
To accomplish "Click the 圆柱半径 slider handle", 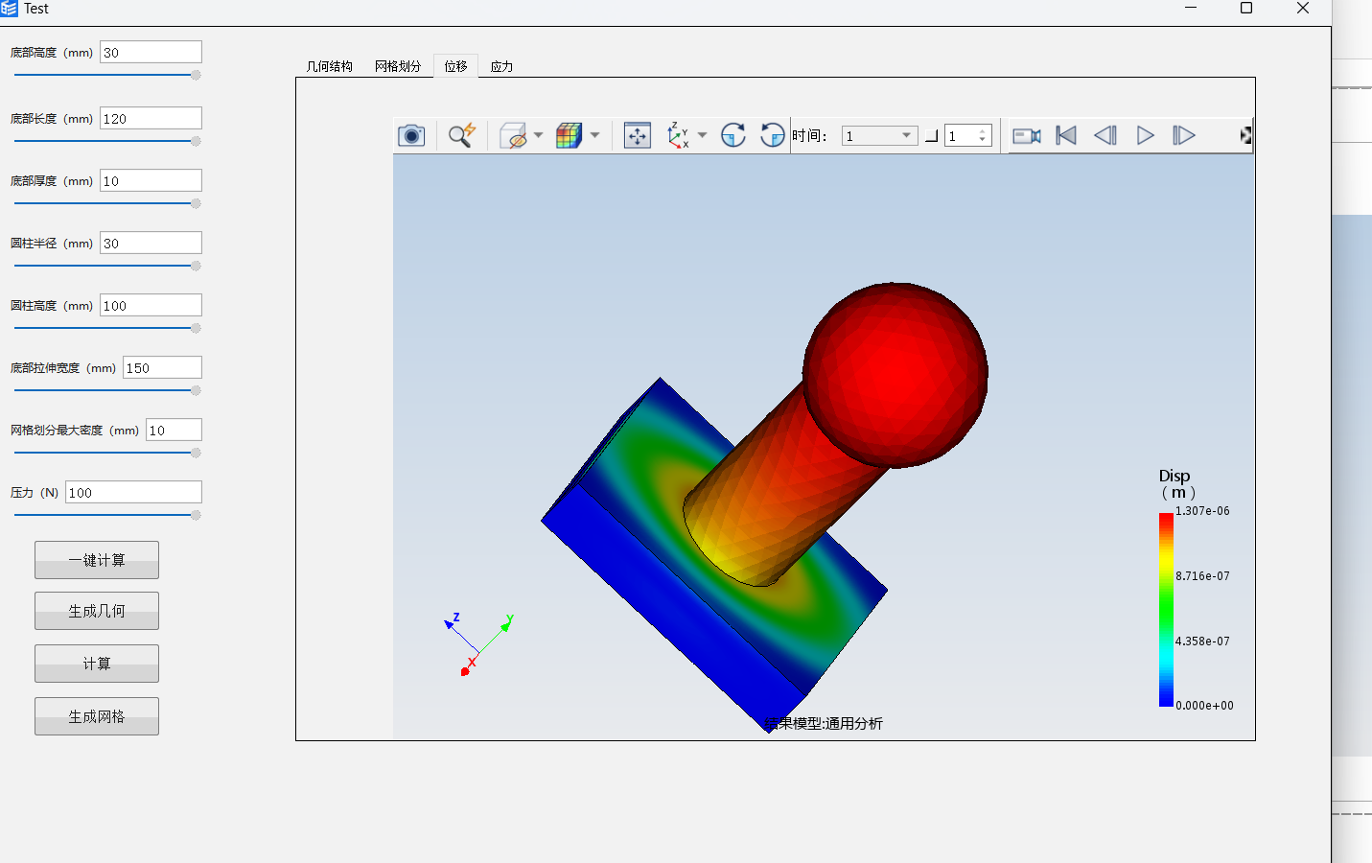I will pos(196,266).
